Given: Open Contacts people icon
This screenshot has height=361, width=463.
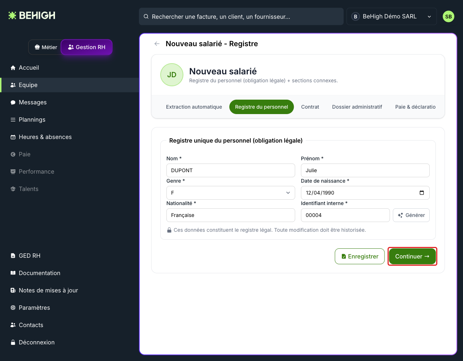Looking at the screenshot, I should [x=13, y=325].
